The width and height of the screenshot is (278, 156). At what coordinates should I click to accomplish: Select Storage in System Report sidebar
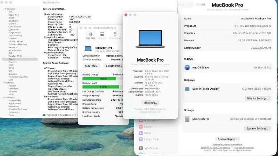(13, 74)
